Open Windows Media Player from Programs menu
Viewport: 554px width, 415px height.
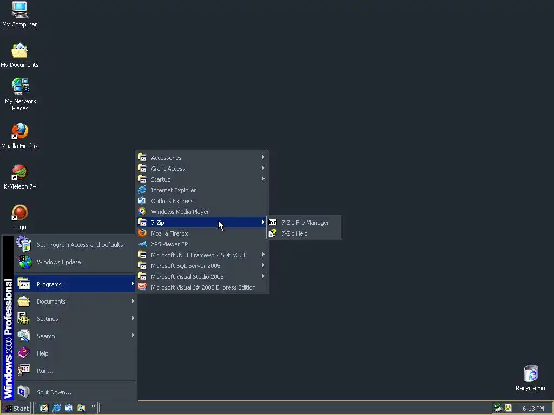[x=202, y=212]
